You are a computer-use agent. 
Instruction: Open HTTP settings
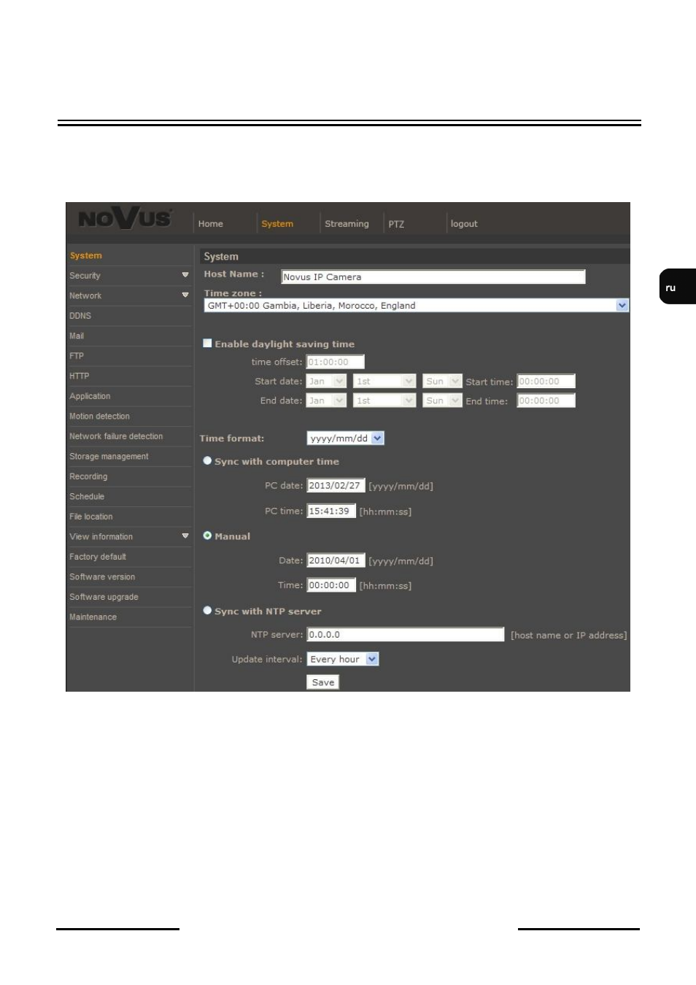coord(80,376)
